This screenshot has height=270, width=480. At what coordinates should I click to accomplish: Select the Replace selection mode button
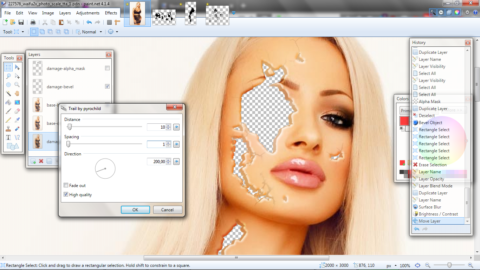pos(34,32)
